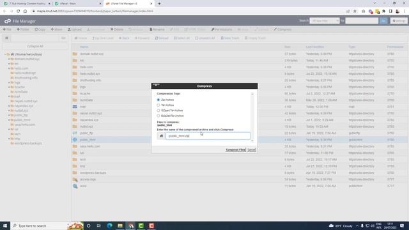Click the Unselect All button
The width and height of the screenshot is (409, 230).
pyautogui.click(x=205, y=38)
